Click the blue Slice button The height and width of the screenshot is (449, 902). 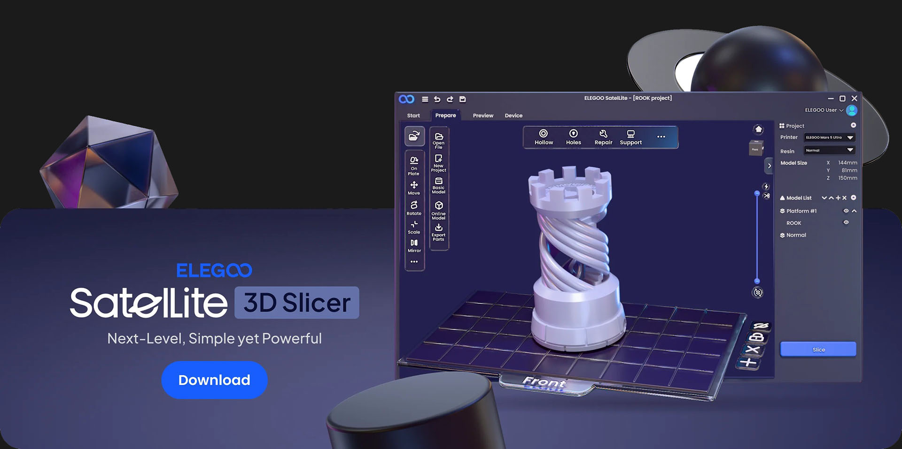point(818,350)
